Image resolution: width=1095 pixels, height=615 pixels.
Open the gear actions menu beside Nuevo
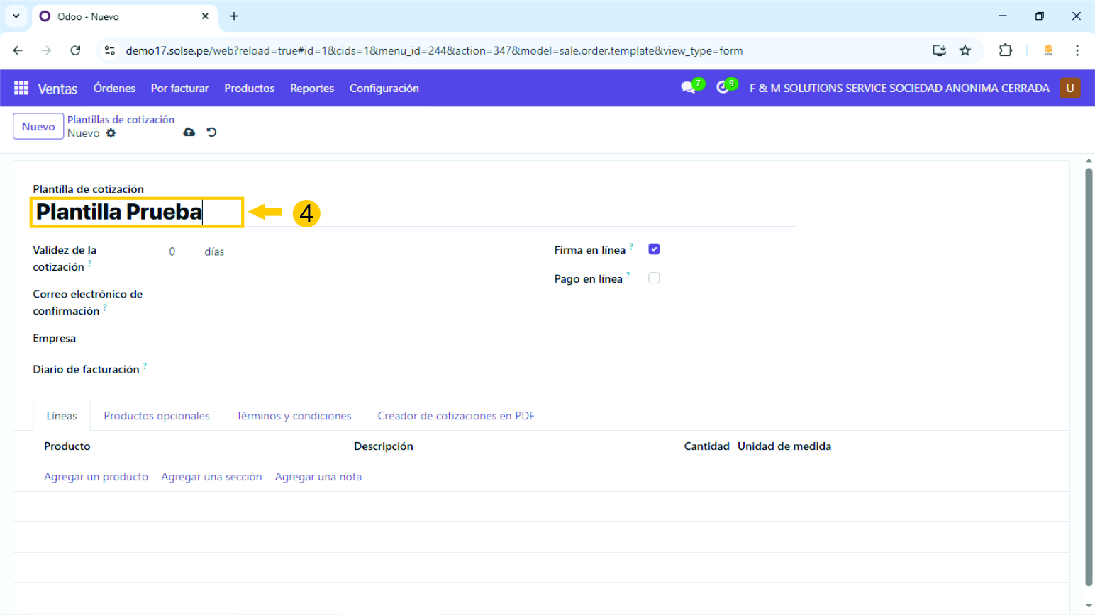pos(111,133)
